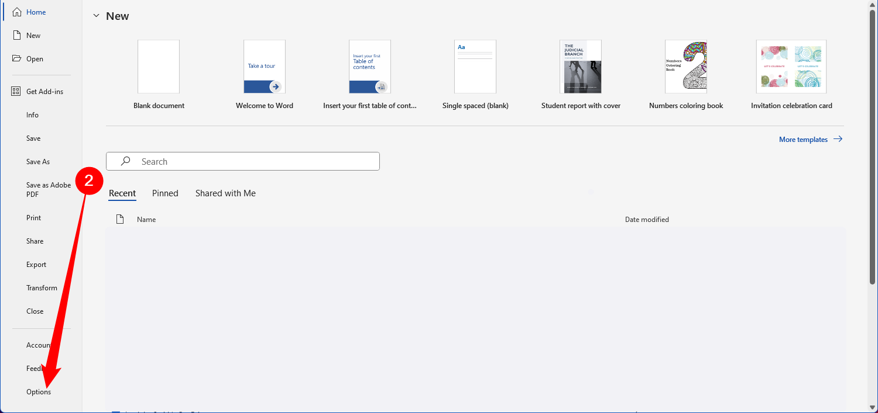Choose Save as Adobe PDF

pos(48,190)
